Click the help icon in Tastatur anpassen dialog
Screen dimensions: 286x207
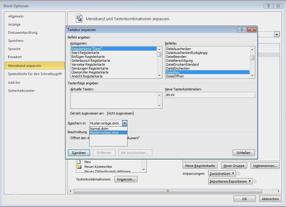tap(241, 30)
